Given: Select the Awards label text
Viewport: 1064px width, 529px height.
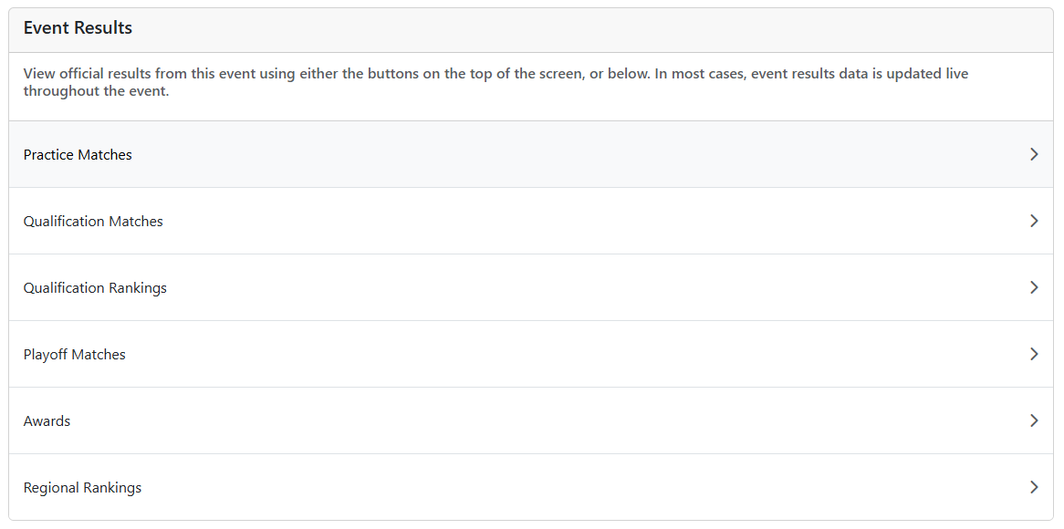Looking at the screenshot, I should coord(47,421).
